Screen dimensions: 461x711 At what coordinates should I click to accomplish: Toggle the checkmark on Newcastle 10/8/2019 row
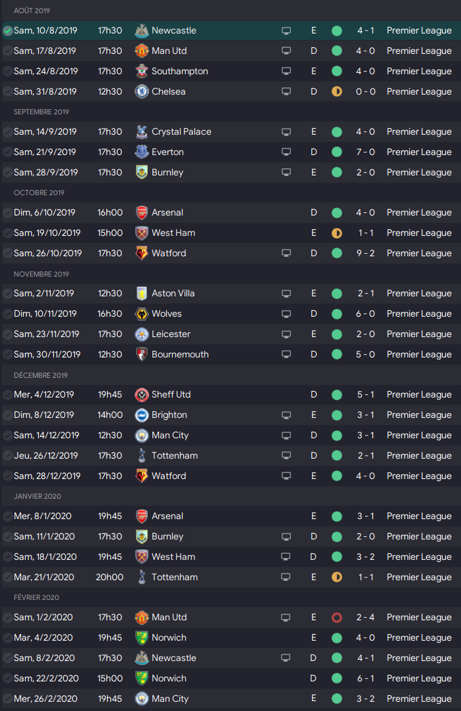[8, 31]
